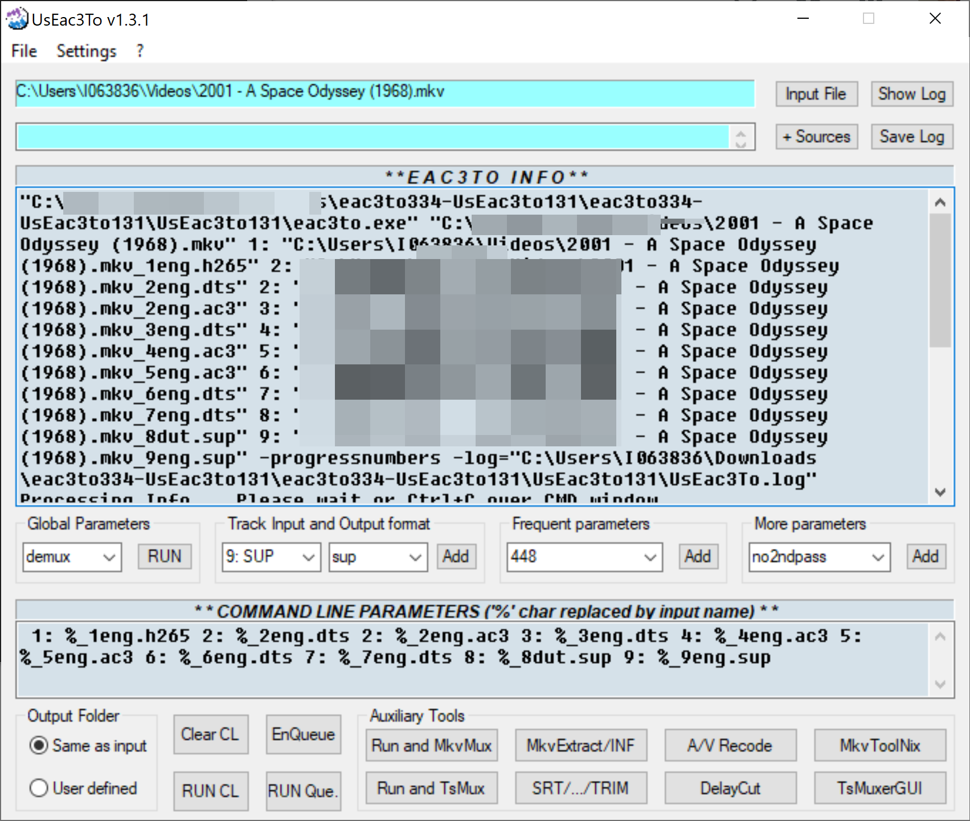Click the SRT/.../TRIM button
The image size is (970, 821).
point(581,788)
